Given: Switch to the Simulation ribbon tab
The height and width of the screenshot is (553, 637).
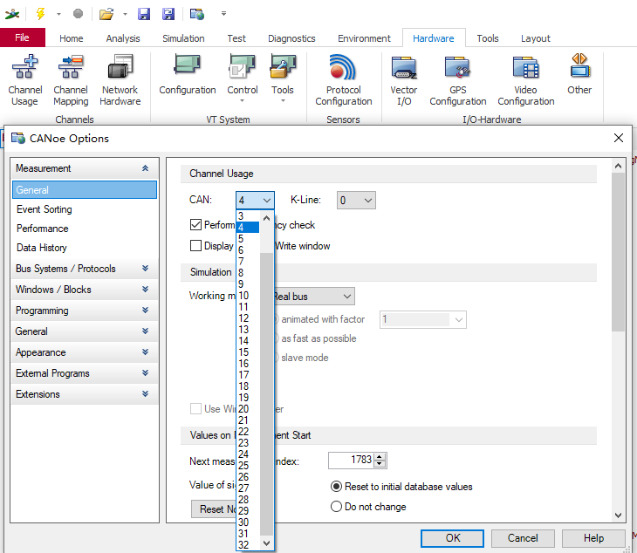Looking at the screenshot, I should [x=183, y=38].
